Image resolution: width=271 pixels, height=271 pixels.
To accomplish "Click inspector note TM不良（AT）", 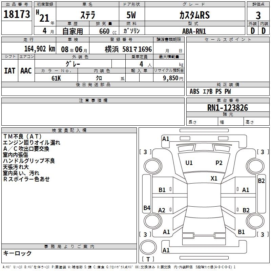I will (x=22, y=137).
